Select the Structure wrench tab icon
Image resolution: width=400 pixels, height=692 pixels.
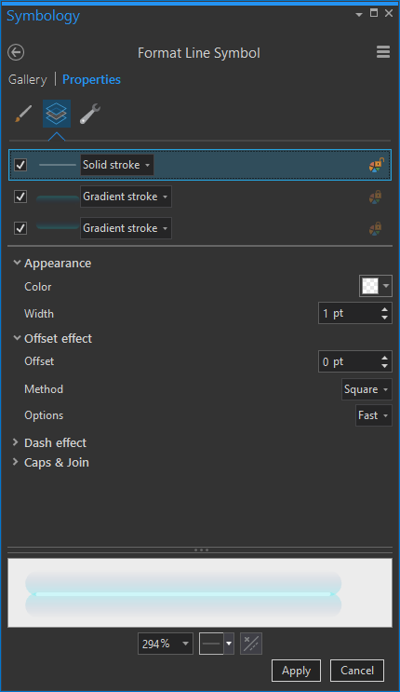[90, 114]
